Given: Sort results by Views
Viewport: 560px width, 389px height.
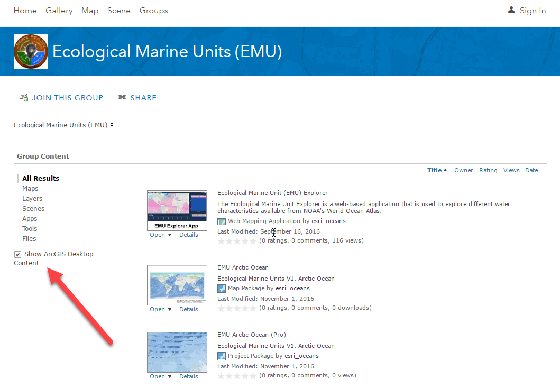Looking at the screenshot, I should tap(511, 170).
